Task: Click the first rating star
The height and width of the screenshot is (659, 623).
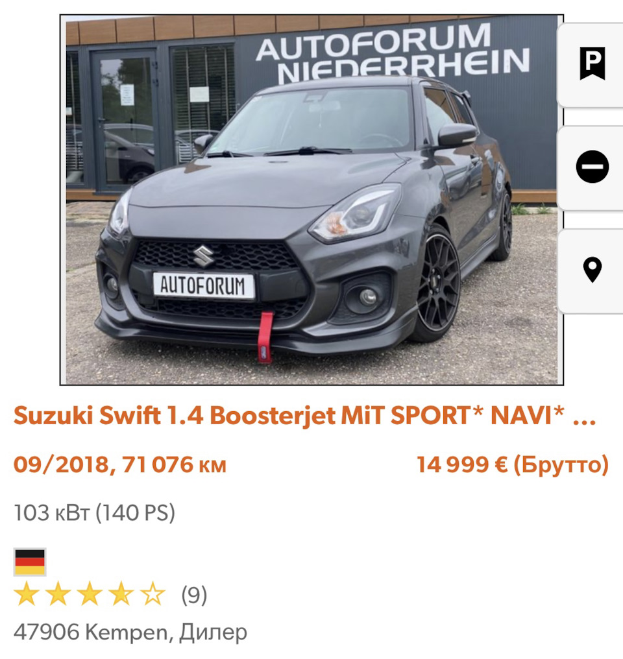Action: point(27,594)
